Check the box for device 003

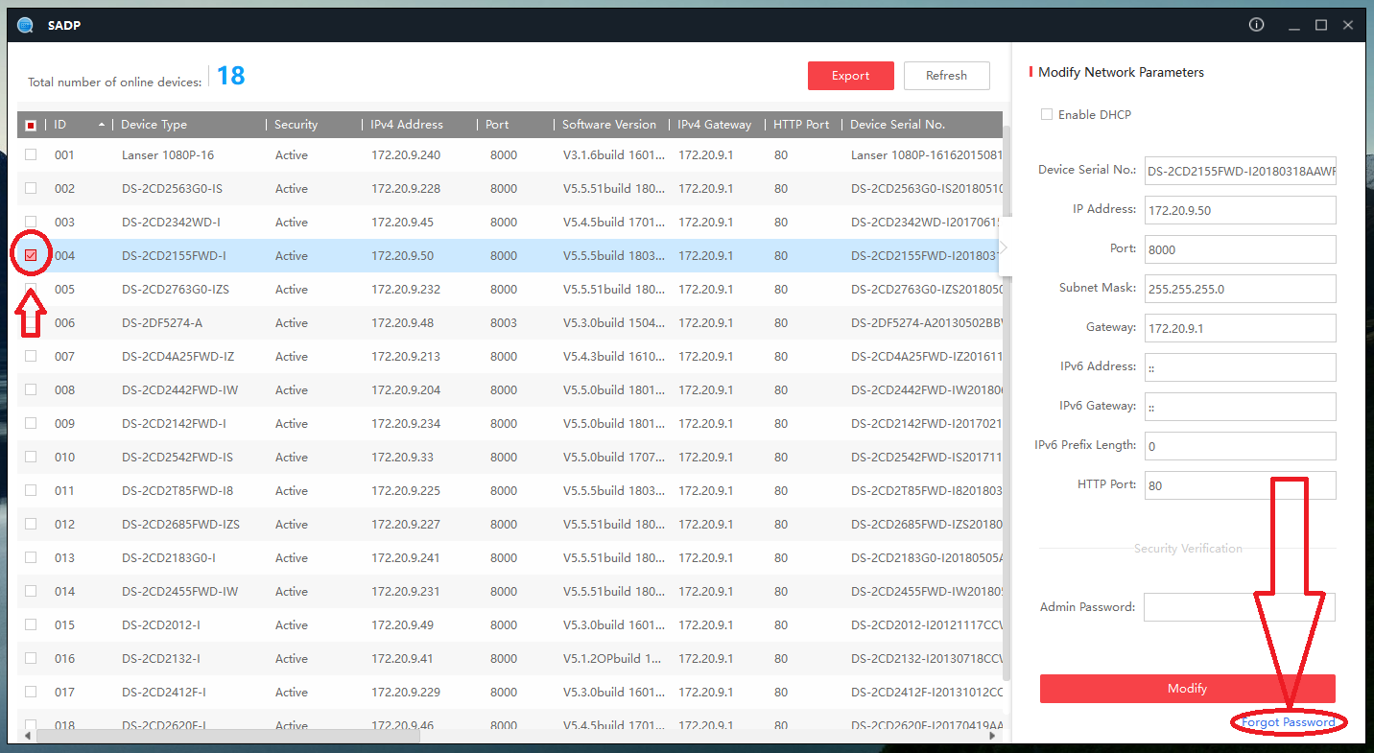(31, 222)
